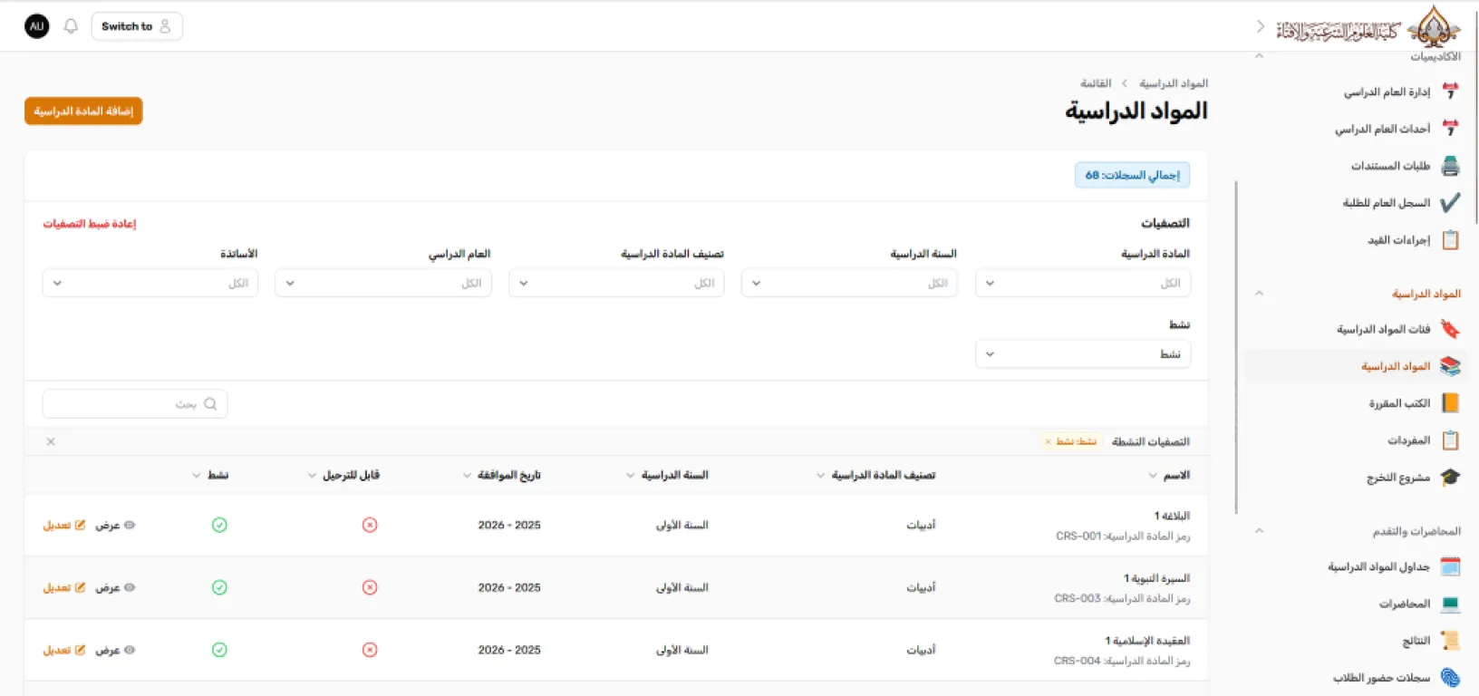Viewport: 1479px width, 696px height.
Task: Click the college logo in the sidebar
Action: (x=1369, y=27)
